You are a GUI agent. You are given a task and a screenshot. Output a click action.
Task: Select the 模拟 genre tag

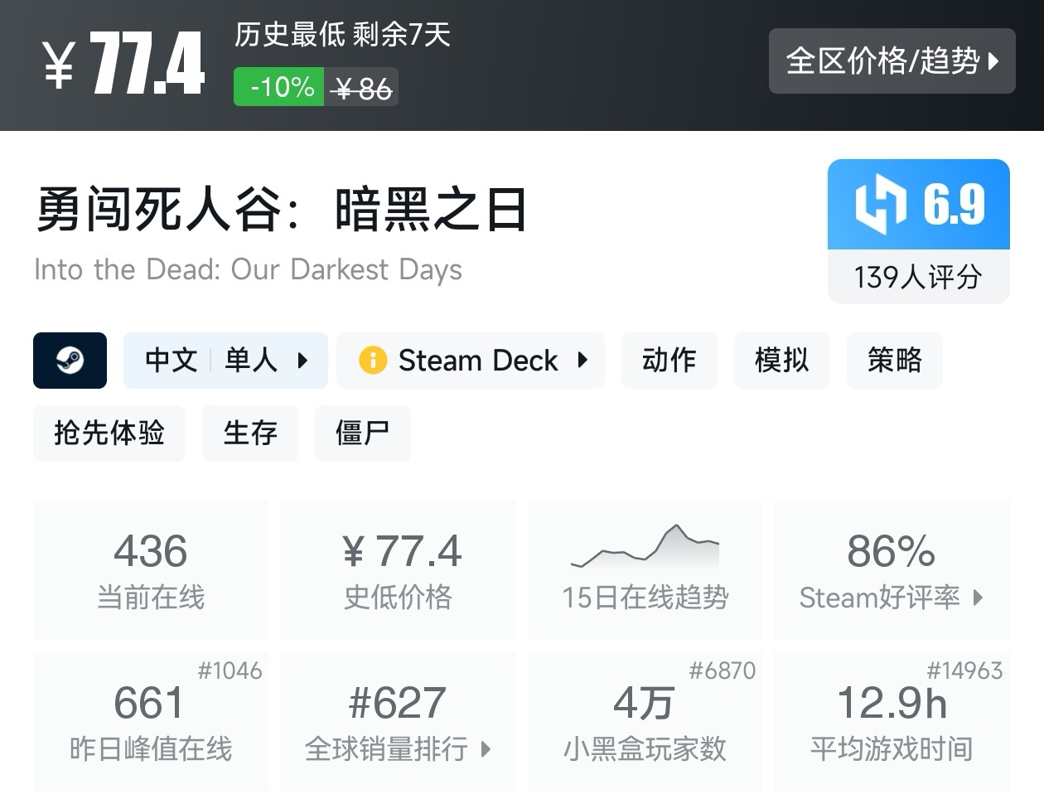(x=781, y=361)
